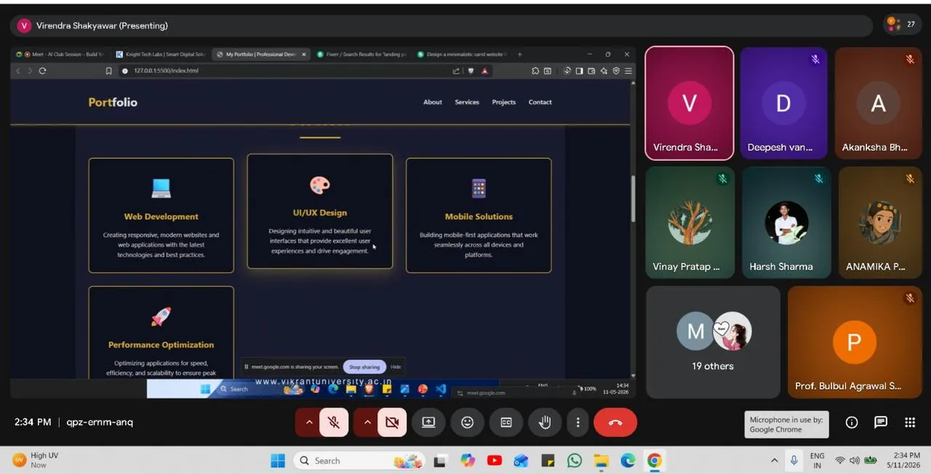The height and width of the screenshot is (474, 931).
Task: Switch to the Fiverr Search Results tab
Action: click(x=361, y=55)
